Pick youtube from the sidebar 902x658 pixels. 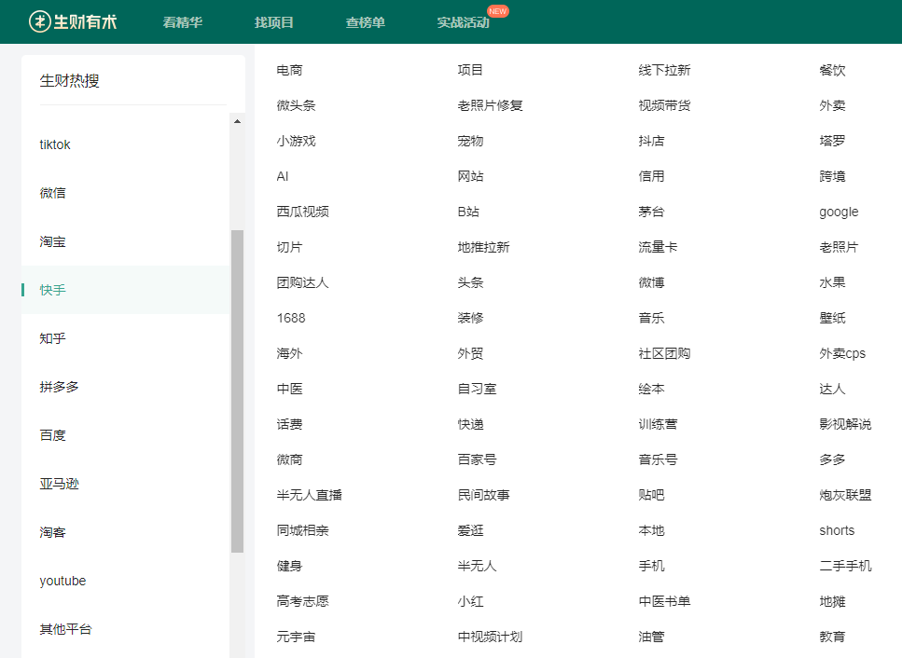(62, 581)
